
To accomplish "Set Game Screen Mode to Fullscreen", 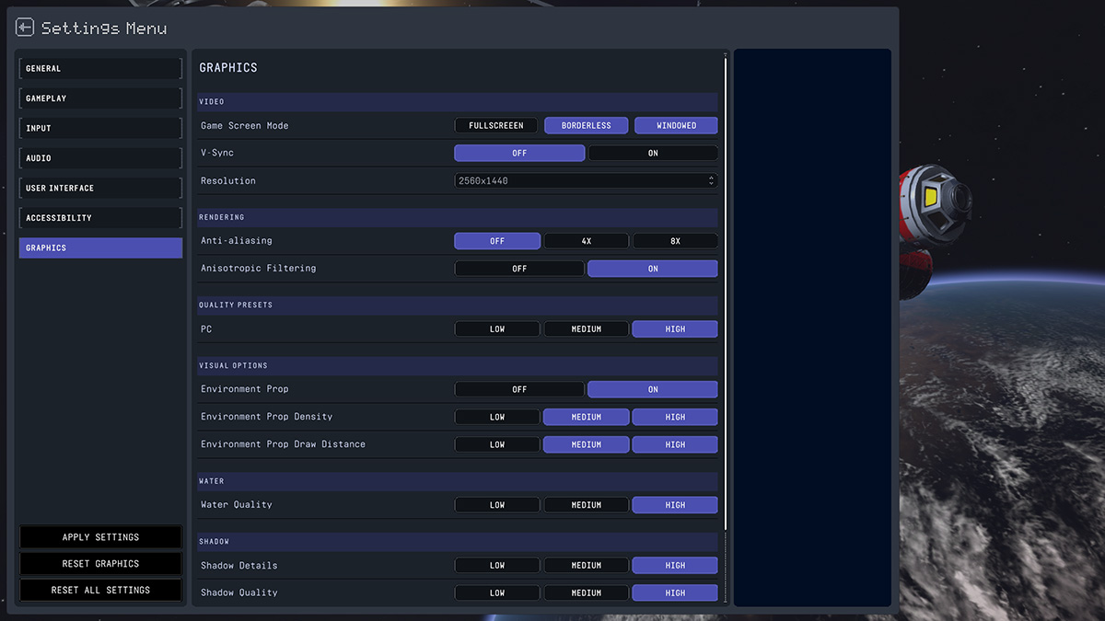I will (x=495, y=125).
